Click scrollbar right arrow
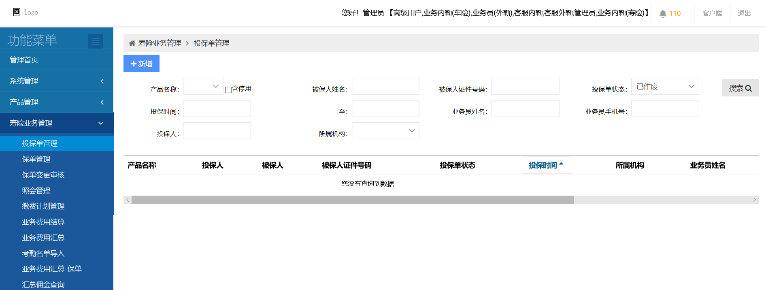 755,200
